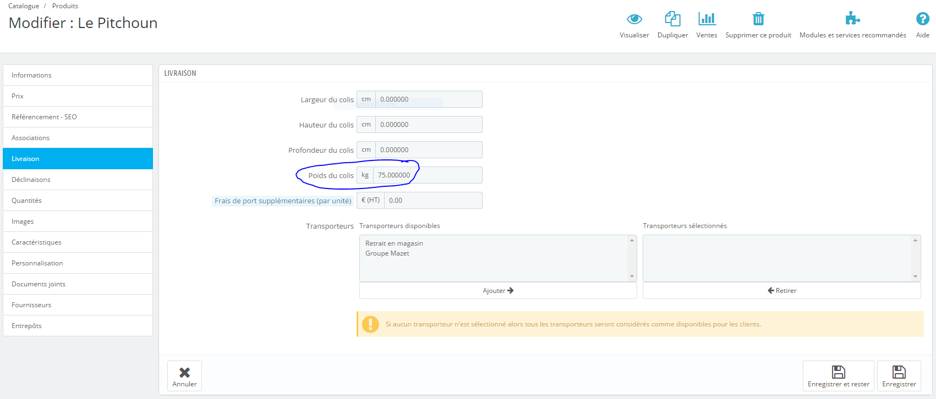
Task: Open the Déclinaisons tab
Action: pyautogui.click(x=78, y=180)
